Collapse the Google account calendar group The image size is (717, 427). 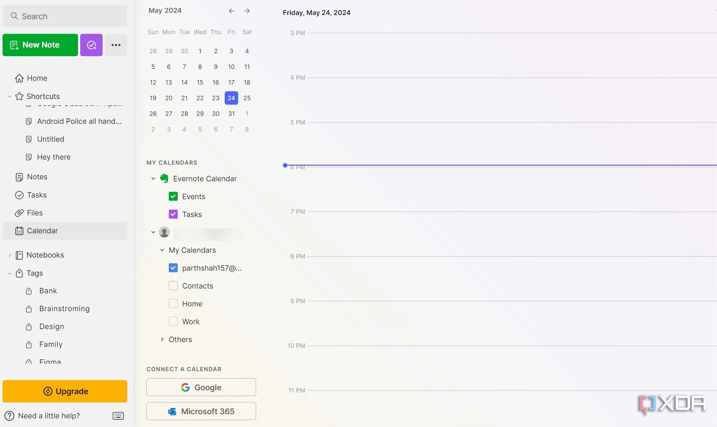click(153, 232)
